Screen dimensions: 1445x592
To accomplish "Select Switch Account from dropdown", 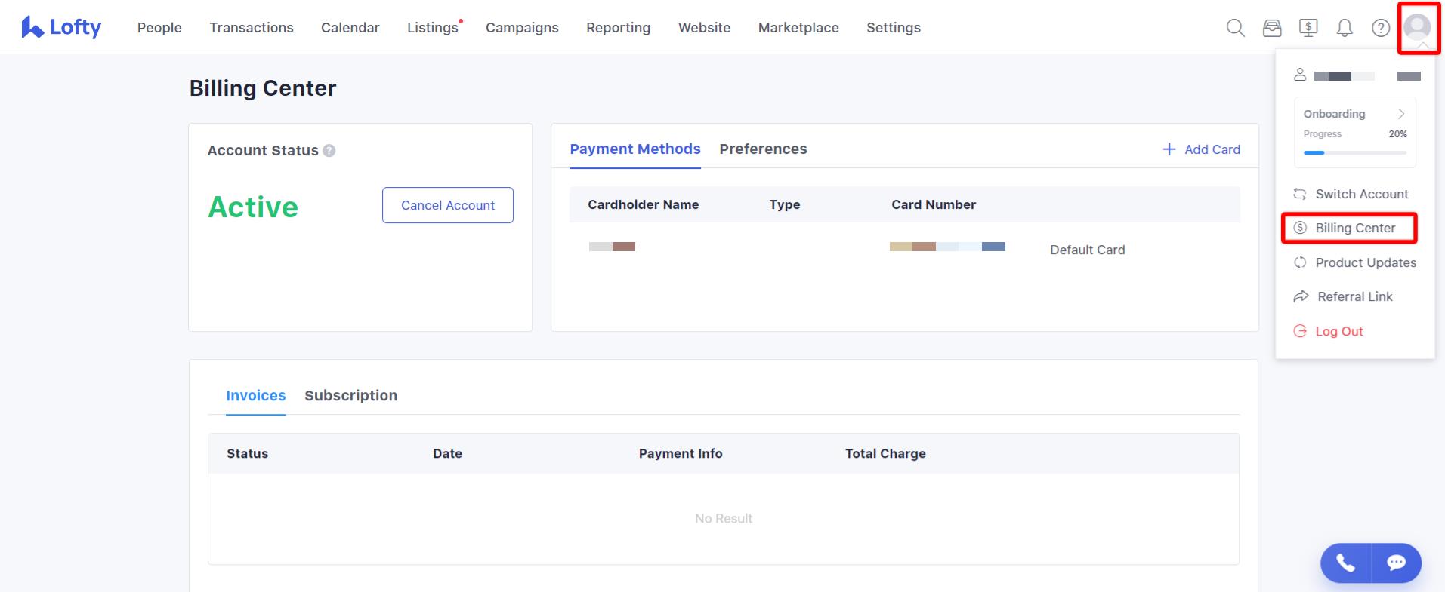I will tap(1361, 194).
